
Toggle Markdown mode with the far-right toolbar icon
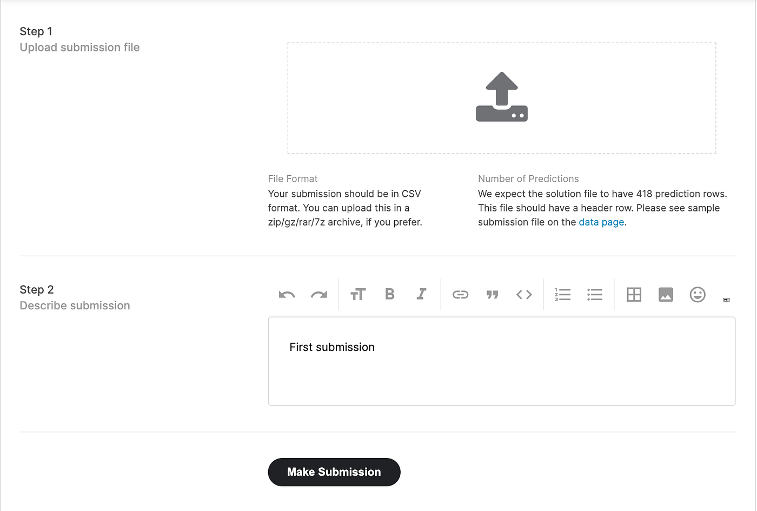pos(727,298)
